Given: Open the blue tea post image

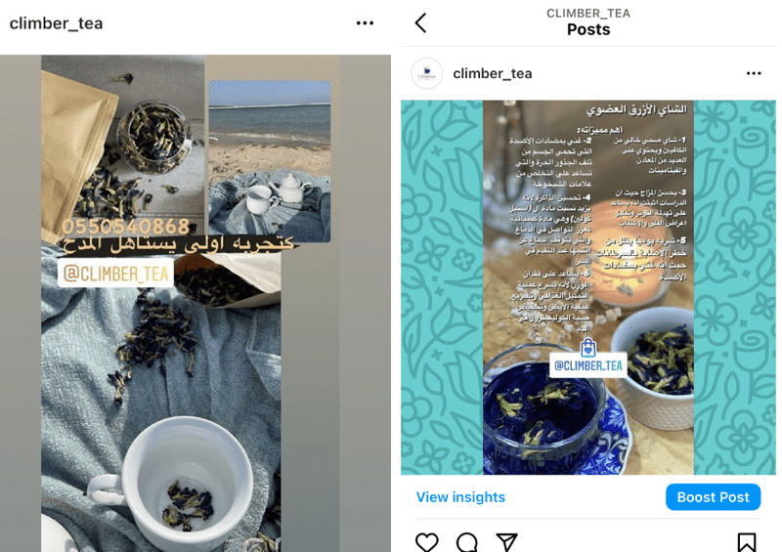Looking at the screenshot, I should pyautogui.click(x=588, y=287).
